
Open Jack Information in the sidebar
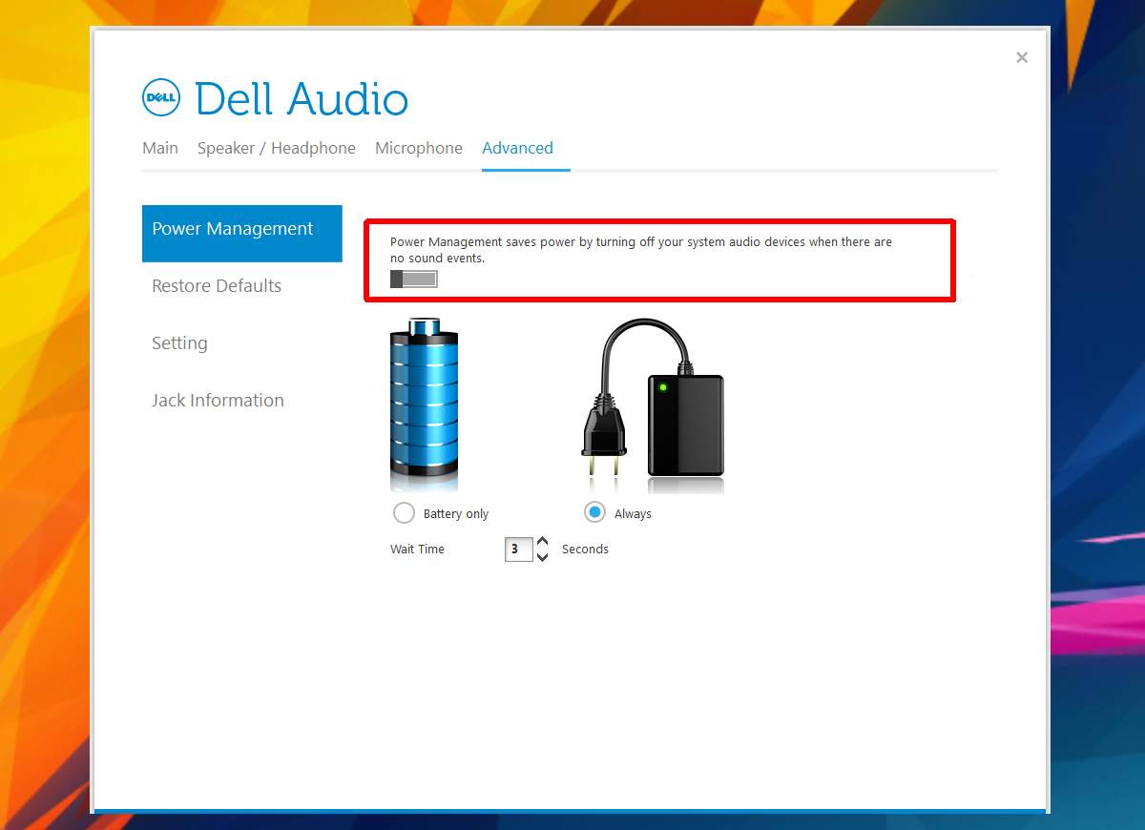[x=218, y=400]
